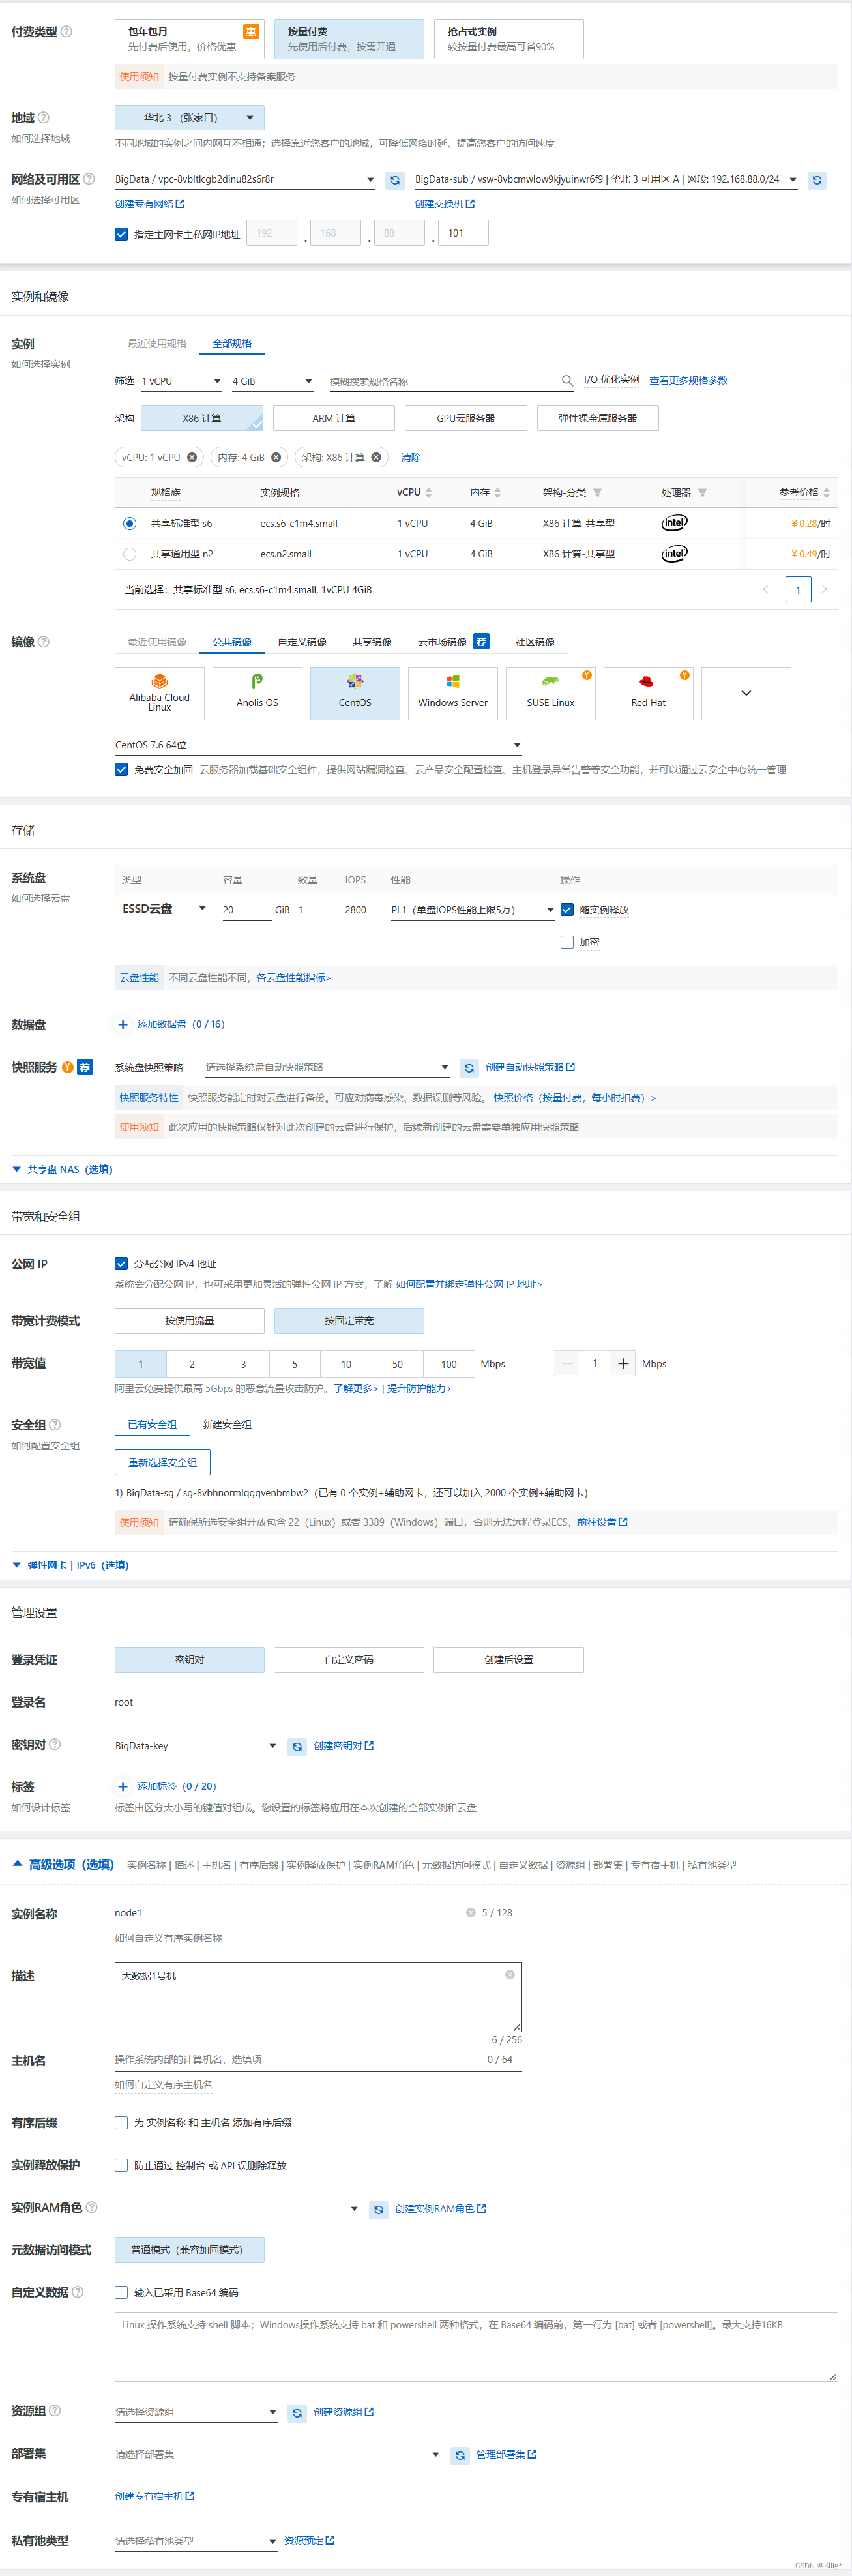Search instance specs with magnifier icon
852x2576 pixels.
coord(567,381)
